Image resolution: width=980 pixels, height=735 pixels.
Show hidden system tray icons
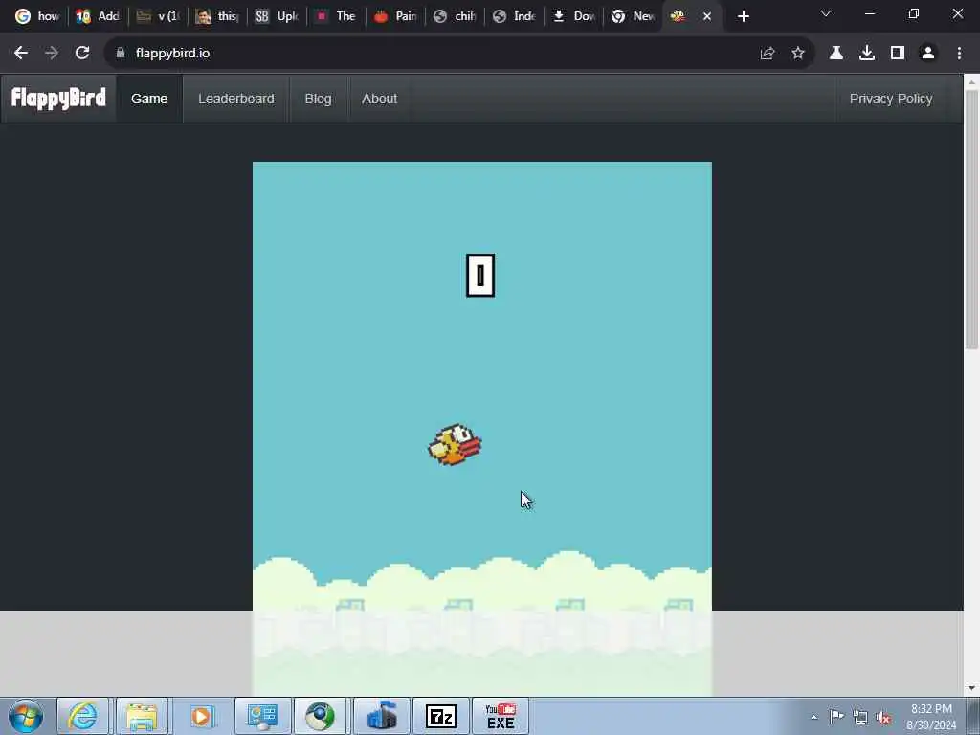coord(813,717)
